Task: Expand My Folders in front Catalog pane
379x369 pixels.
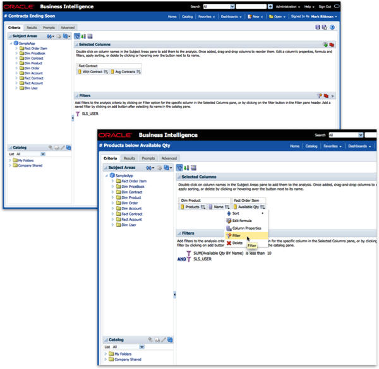Action: tap(105, 354)
